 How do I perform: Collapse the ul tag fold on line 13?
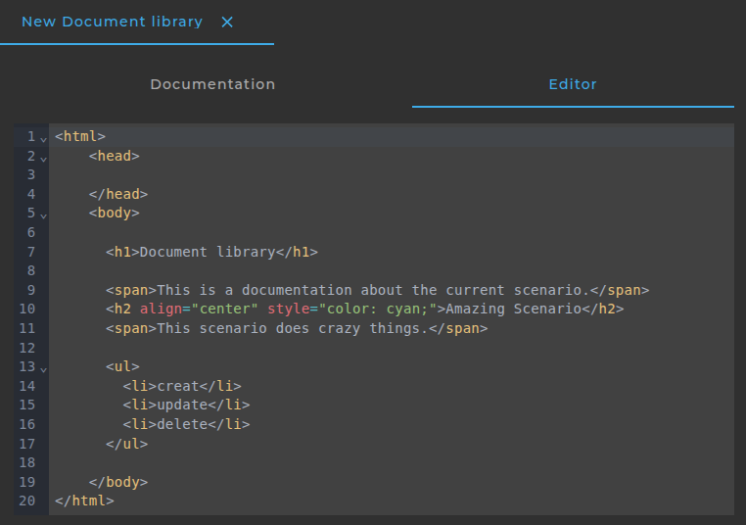(x=43, y=369)
